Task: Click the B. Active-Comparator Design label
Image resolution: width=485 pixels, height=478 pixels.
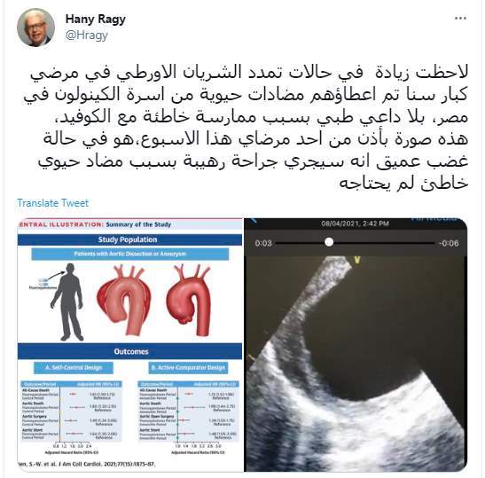Action: point(188,367)
